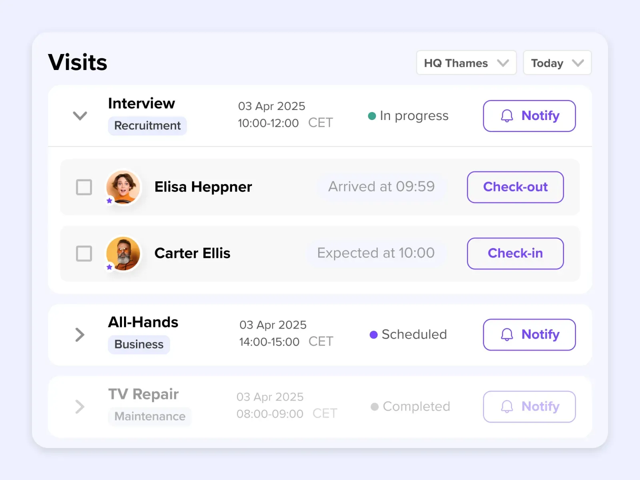Screen dimensions: 640x480
Task: Click the star badge on Elisa Heppner's avatar
Action: click(110, 201)
